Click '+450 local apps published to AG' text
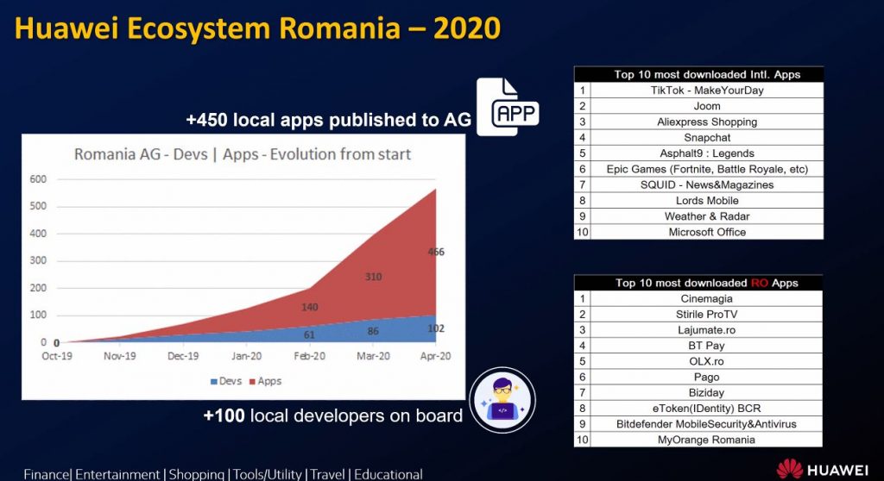The image size is (884, 481). coord(328,120)
